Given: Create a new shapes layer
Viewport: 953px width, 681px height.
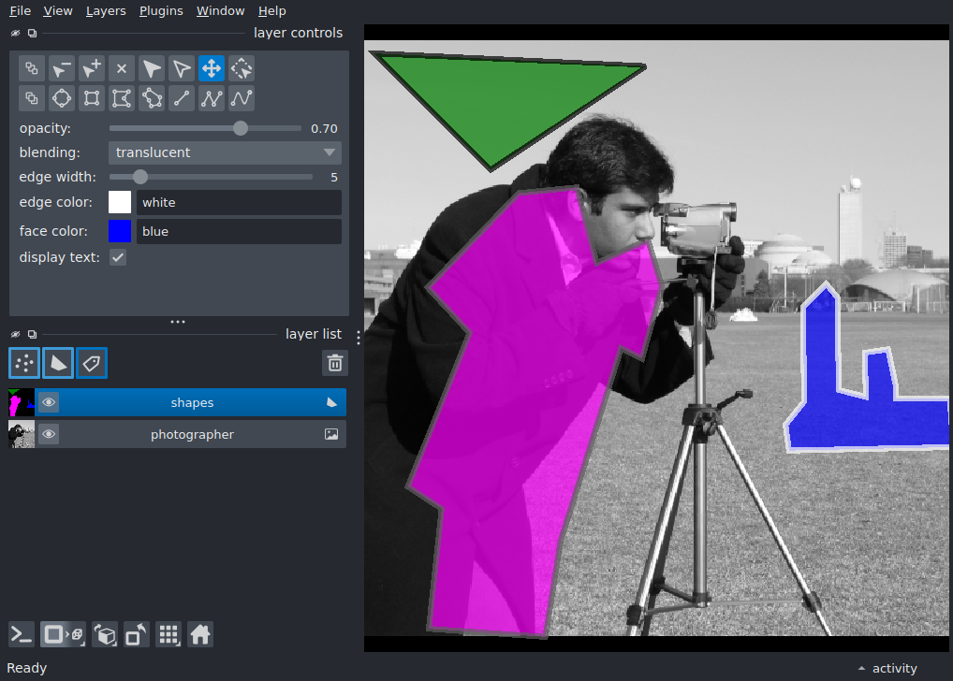Looking at the screenshot, I should (x=58, y=363).
